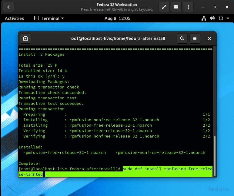234x196 pixels.
Task: Open the clock calendar Aug 8 12:05
Action: click(117, 18)
